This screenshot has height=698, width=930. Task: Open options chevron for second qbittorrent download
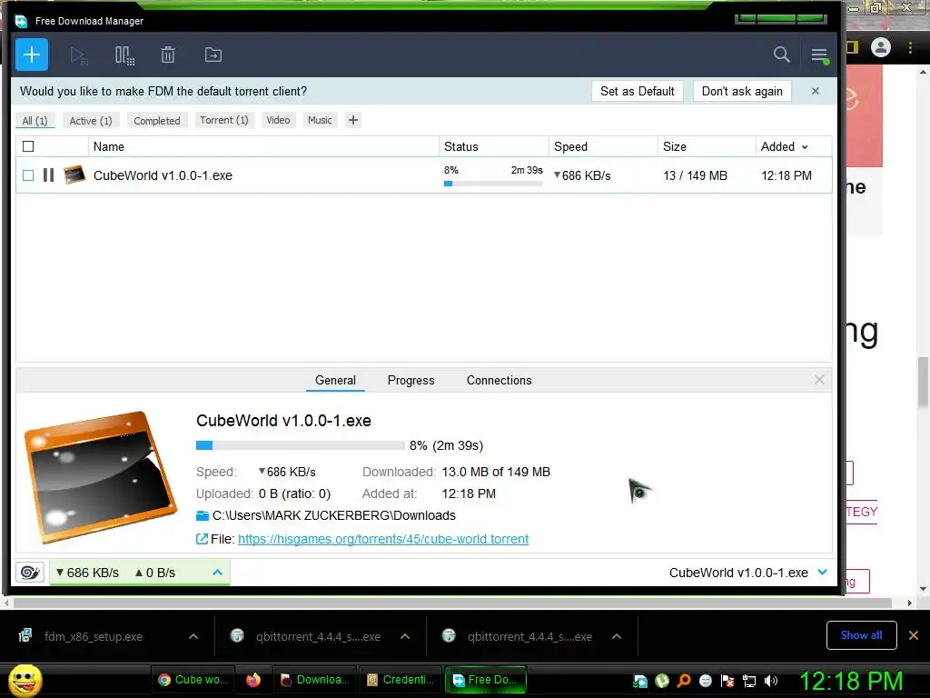click(x=617, y=636)
